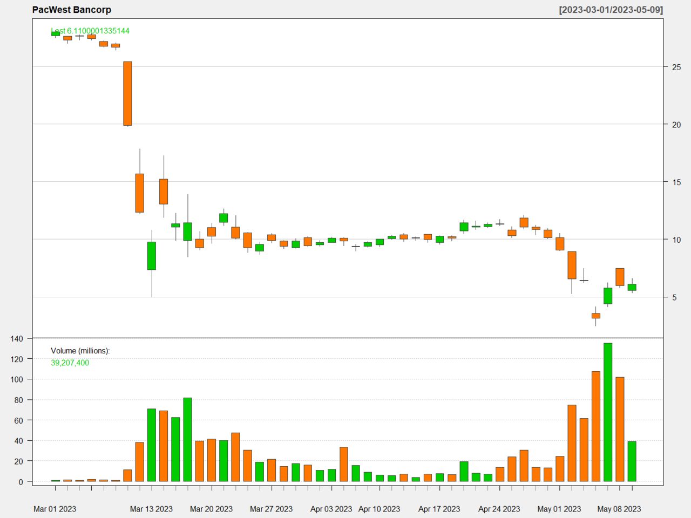Image resolution: width=691 pixels, height=518 pixels.
Task: Click volume axis label "80"
Action: tap(19, 400)
